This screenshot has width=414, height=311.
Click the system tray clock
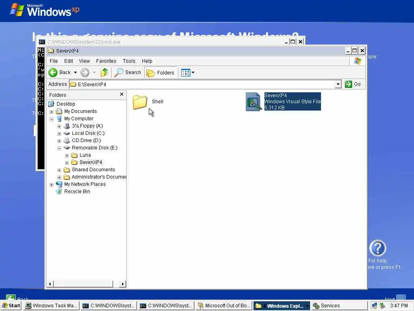(399, 306)
